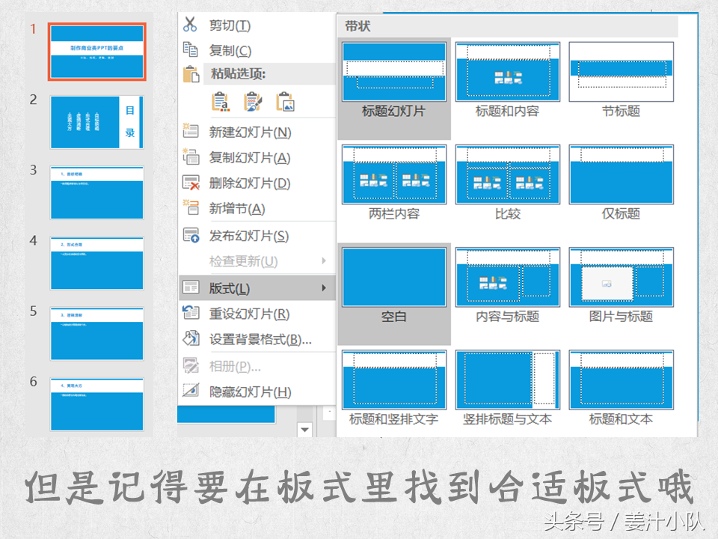Click the clipboard icon beside 粘贴选项
The height and width of the screenshot is (539, 718).
click(x=191, y=74)
